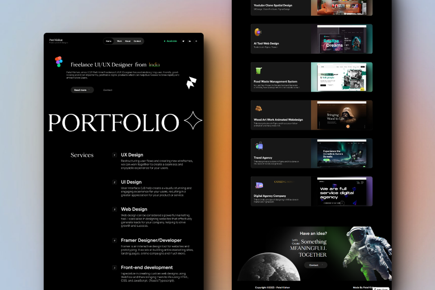The width and height of the screenshot is (435, 290).
Task: Expand the Read more dropdown arrow
Action: point(88,90)
